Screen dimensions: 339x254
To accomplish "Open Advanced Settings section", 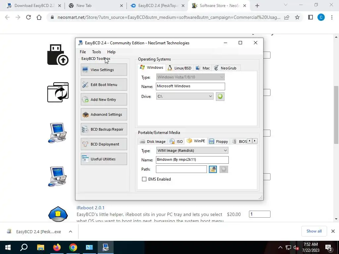I will click(104, 114).
